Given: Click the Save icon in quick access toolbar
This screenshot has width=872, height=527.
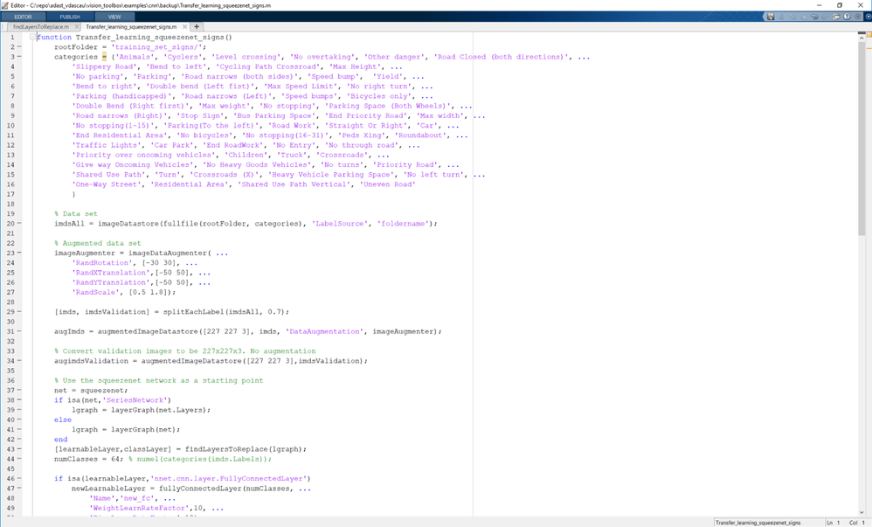Looking at the screenshot, I should click(x=771, y=17).
